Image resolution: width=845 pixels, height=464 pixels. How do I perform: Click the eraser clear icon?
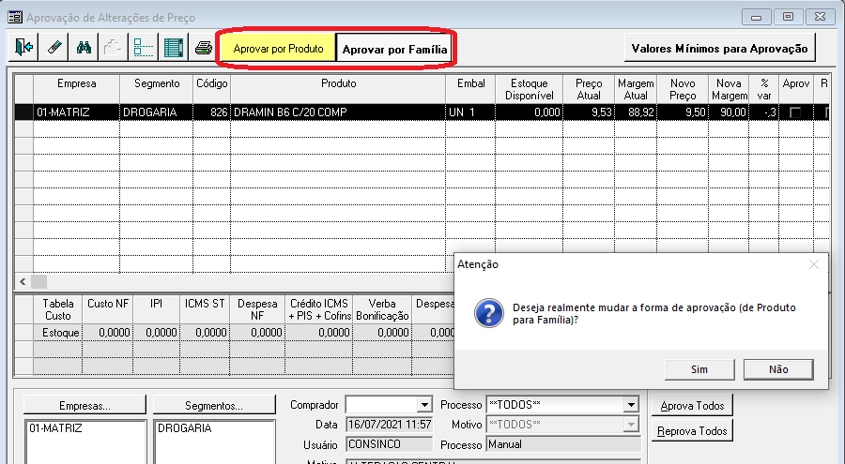pos(54,48)
